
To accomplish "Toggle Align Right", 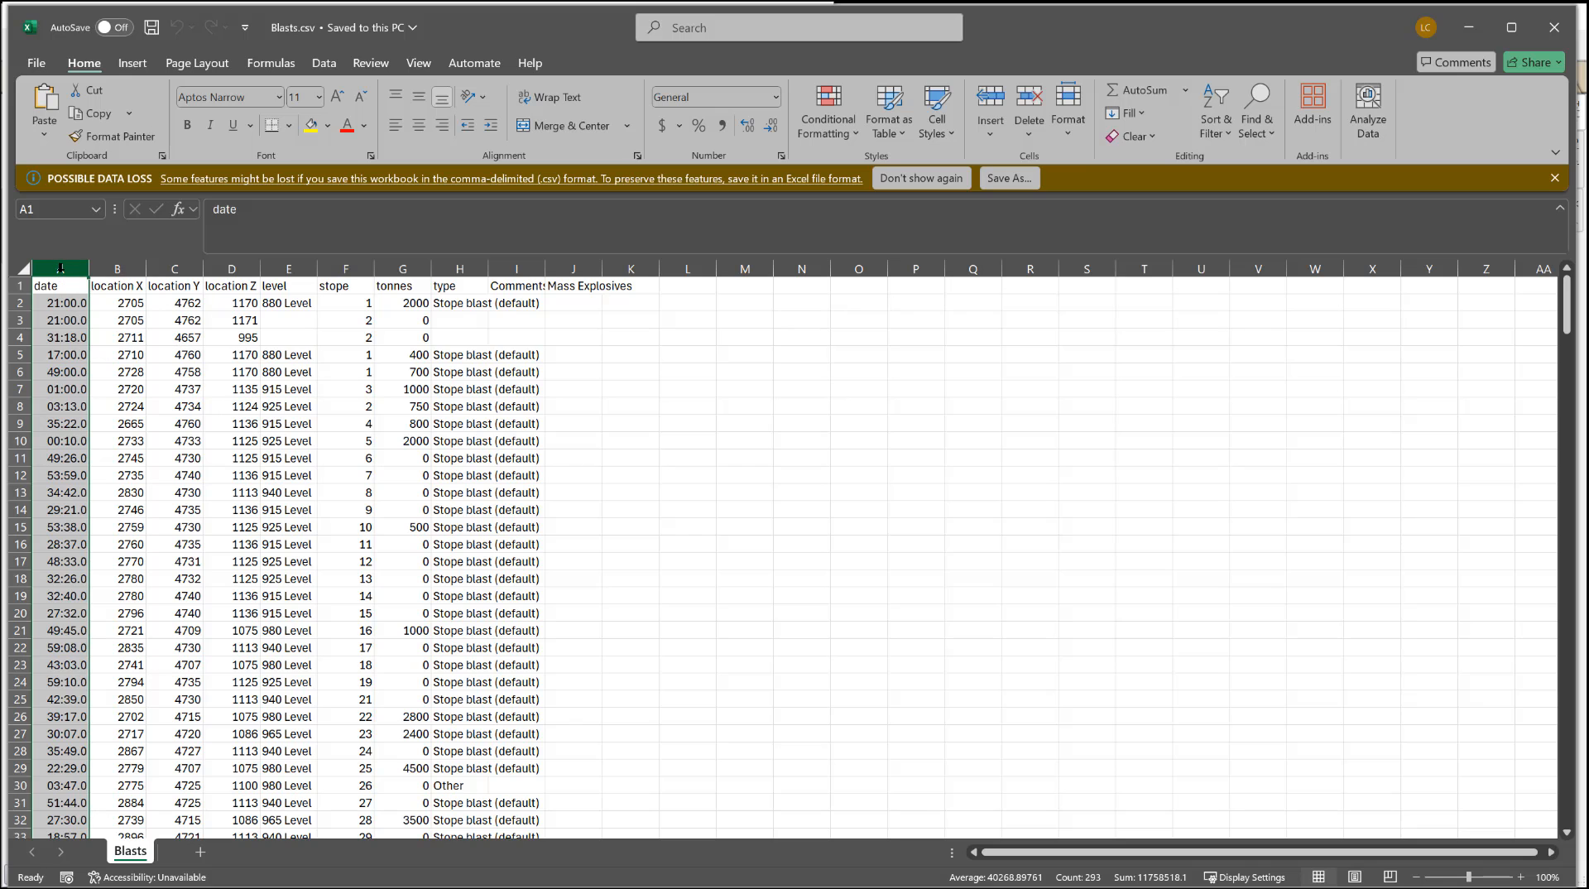I will (442, 125).
